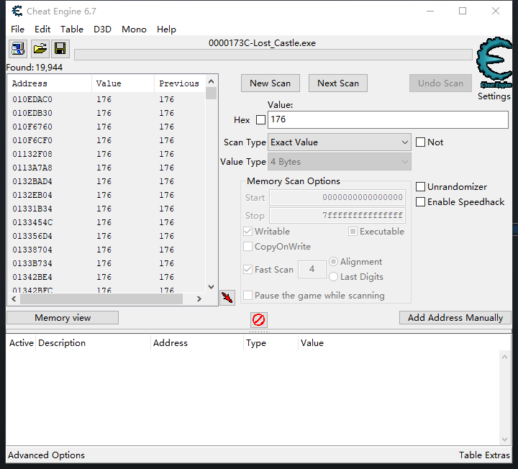The image size is (518, 469).
Task: Open the Value Type dropdown
Action: point(340,162)
